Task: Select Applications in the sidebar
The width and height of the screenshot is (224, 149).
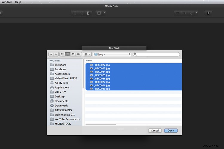Action: pos(62,88)
